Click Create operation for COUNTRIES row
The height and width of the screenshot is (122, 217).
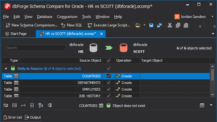[124, 76]
